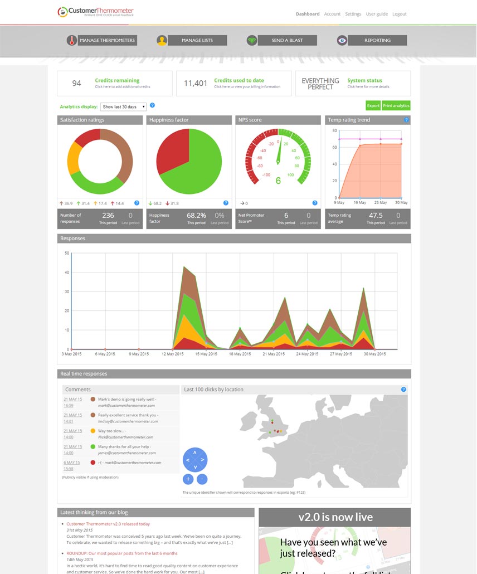
Task: Open the User guide menu item
Action: 377,14
